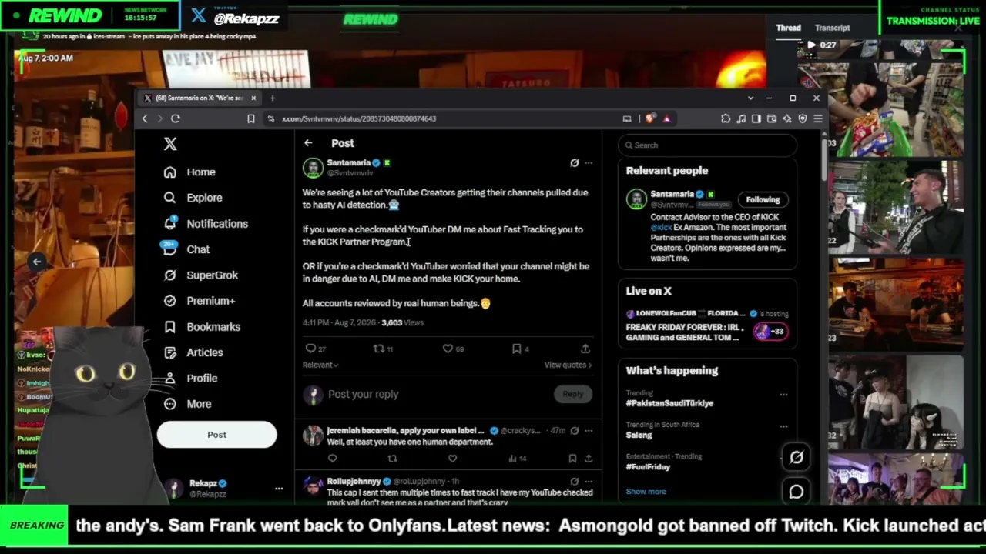The width and height of the screenshot is (986, 554).
Task: Open the floating chat messages button
Action: coord(797,491)
